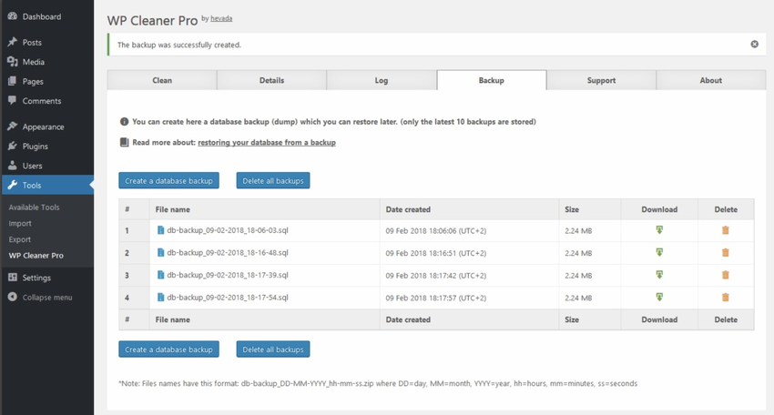Click the Tools wrench icon in the sidebar
The image size is (774, 415).
tap(13, 185)
